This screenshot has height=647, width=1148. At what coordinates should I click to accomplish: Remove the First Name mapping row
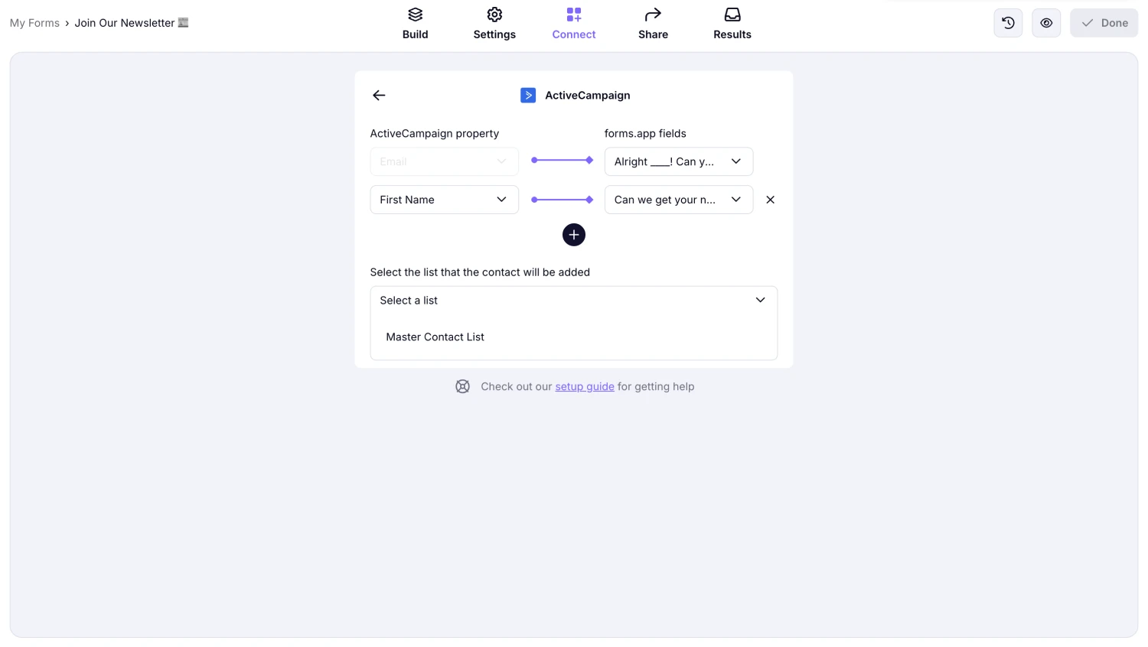coord(770,200)
